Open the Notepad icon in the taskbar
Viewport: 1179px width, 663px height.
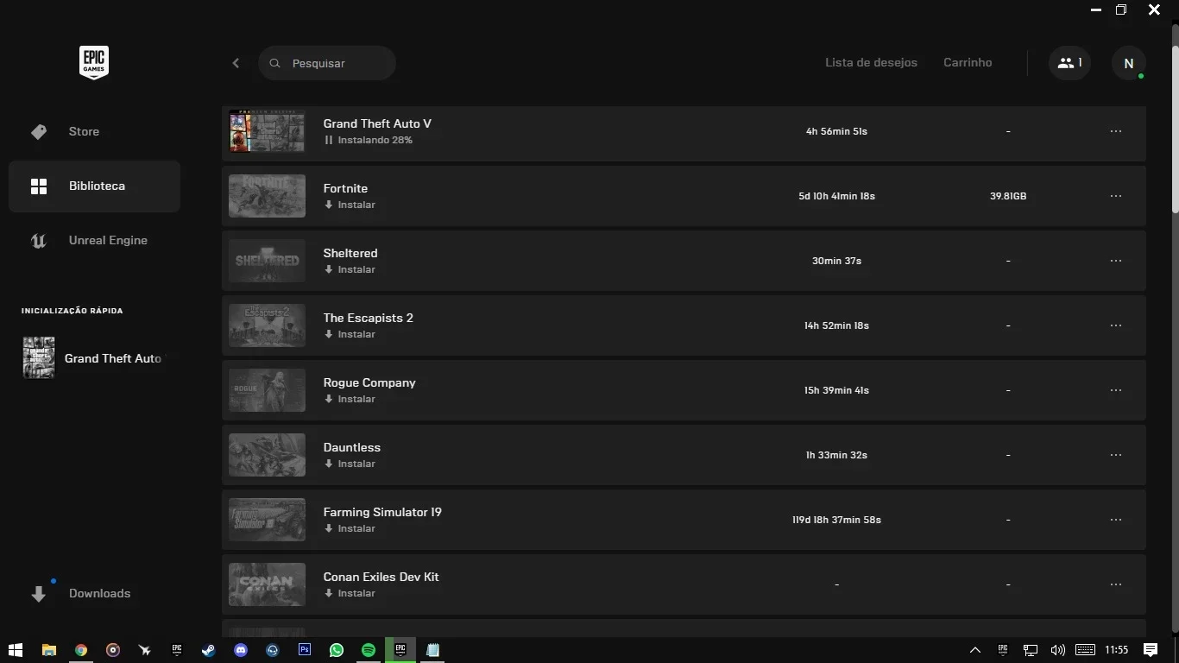click(x=432, y=650)
